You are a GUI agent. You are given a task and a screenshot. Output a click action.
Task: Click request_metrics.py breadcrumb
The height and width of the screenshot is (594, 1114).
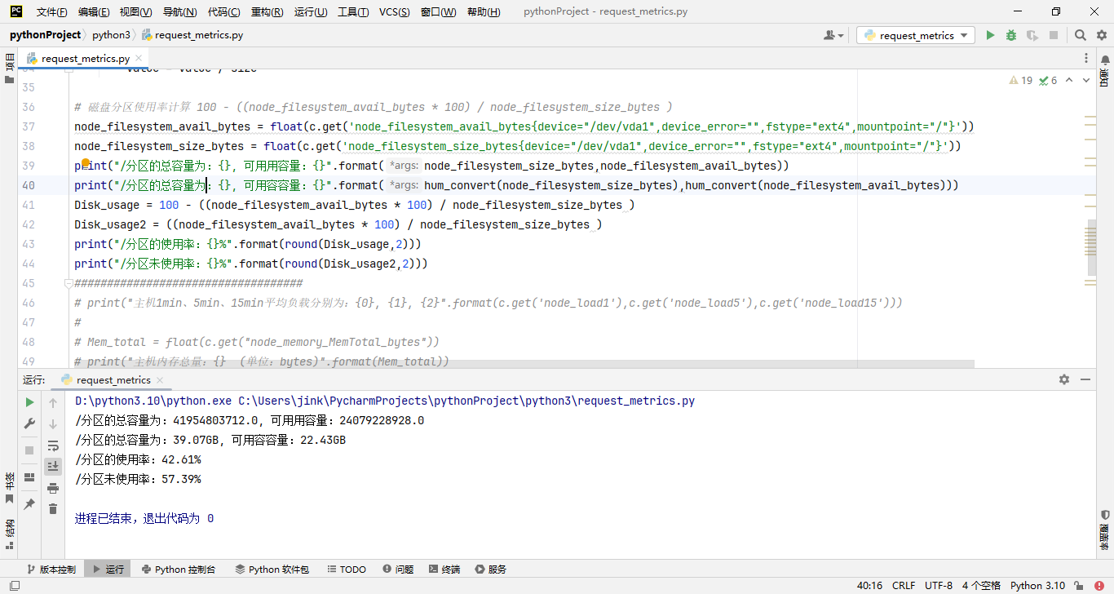pyautogui.click(x=192, y=35)
